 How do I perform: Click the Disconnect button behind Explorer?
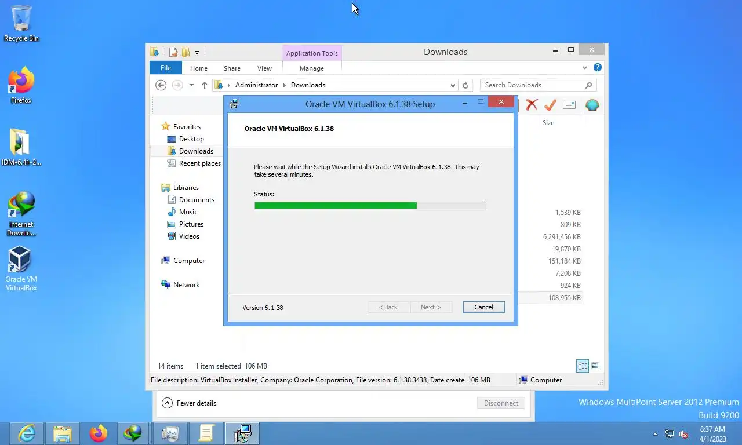click(501, 403)
